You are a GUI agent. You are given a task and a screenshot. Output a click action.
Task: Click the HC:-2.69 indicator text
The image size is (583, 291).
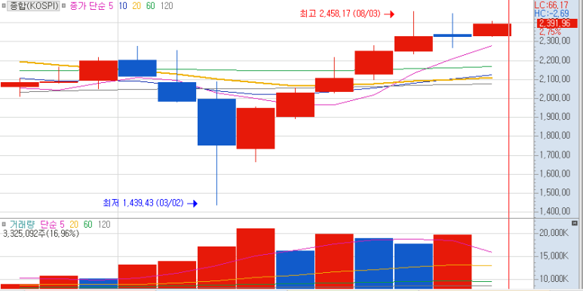tap(552, 14)
